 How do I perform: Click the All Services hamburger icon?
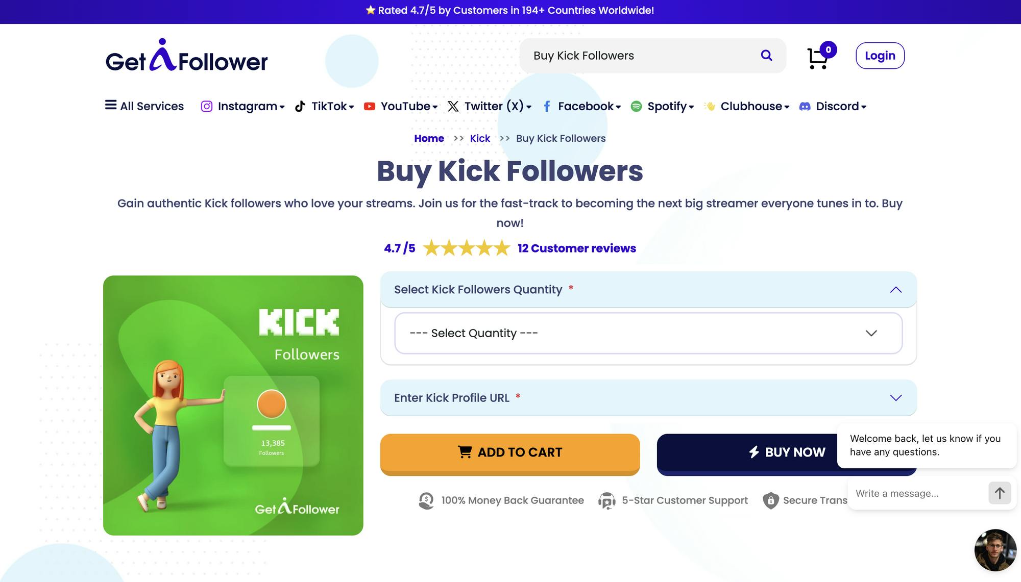pos(111,105)
